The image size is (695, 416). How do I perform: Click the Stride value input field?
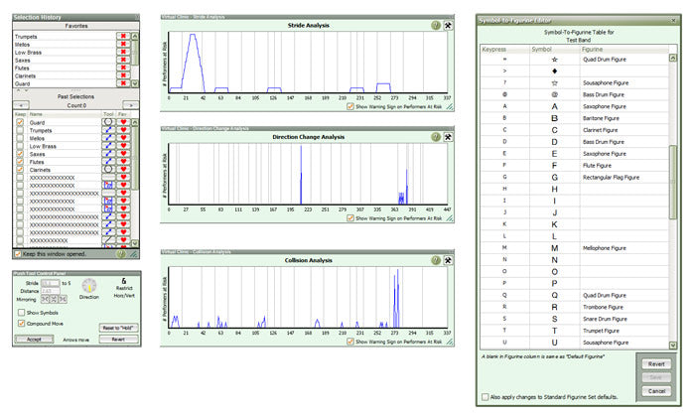pyautogui.click(x=49, y=282)
